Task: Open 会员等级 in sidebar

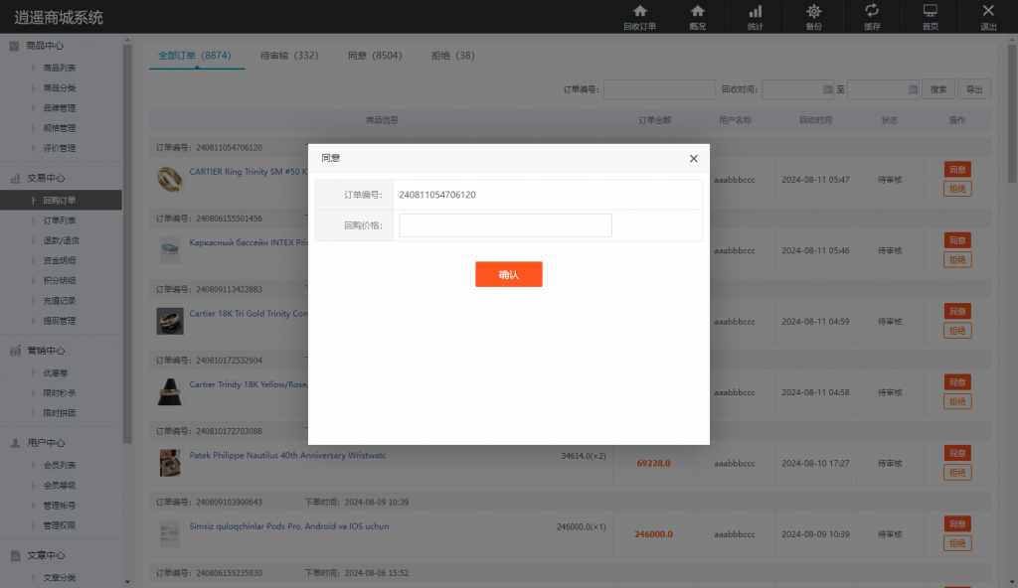Action: coord(59,485)
